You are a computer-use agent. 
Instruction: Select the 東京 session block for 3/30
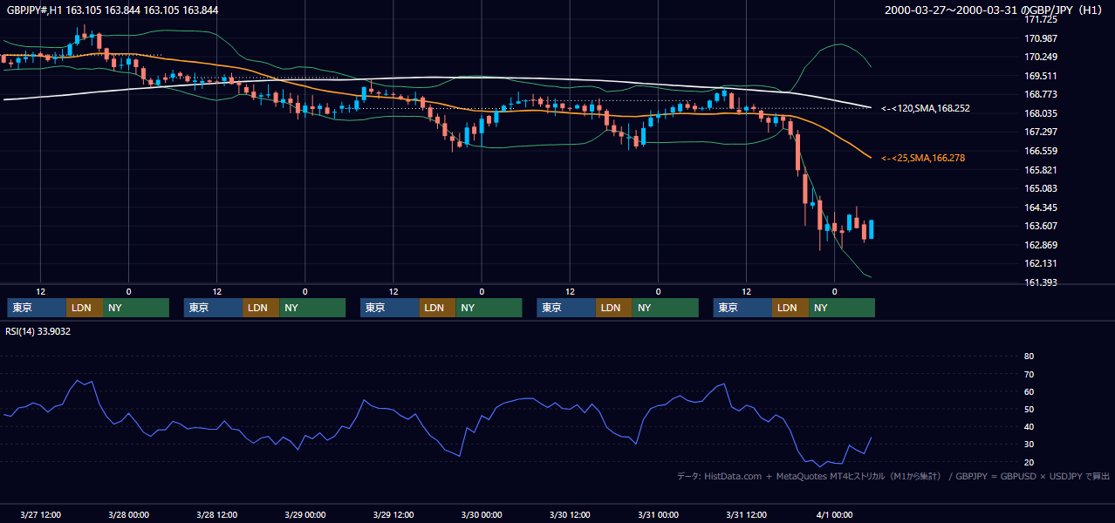click(566, 308)
